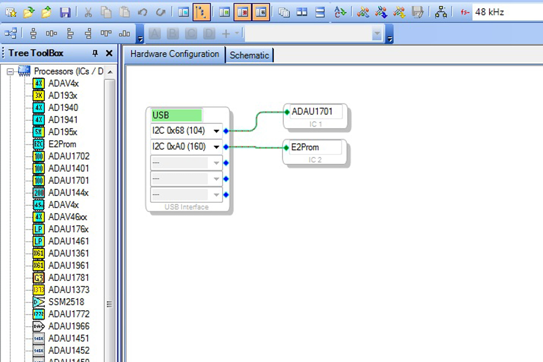Click the Cascade windows icon

tap(284, 12)
